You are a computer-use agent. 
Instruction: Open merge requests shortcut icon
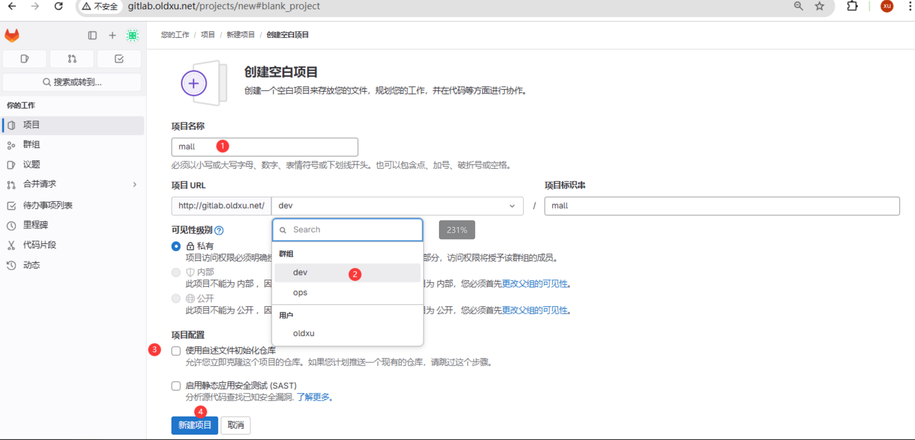(x=72, y=59)
